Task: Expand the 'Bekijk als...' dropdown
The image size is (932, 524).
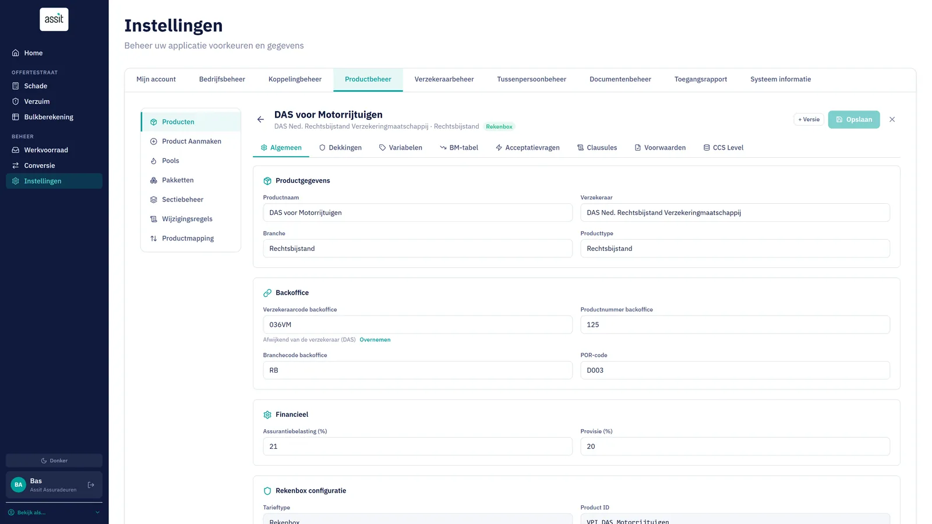Action: (54, 512)
